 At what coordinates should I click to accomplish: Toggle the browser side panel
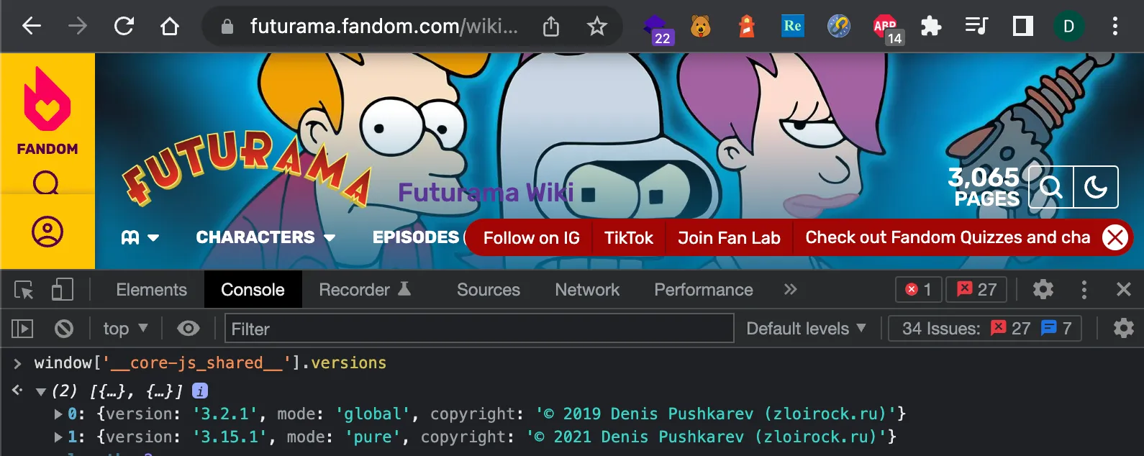1023,27
